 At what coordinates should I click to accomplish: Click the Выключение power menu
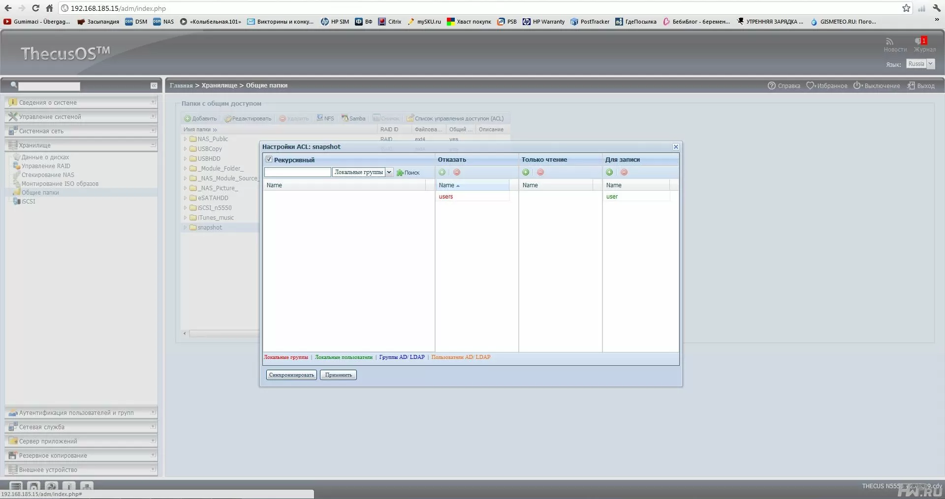tap(877, 86)
